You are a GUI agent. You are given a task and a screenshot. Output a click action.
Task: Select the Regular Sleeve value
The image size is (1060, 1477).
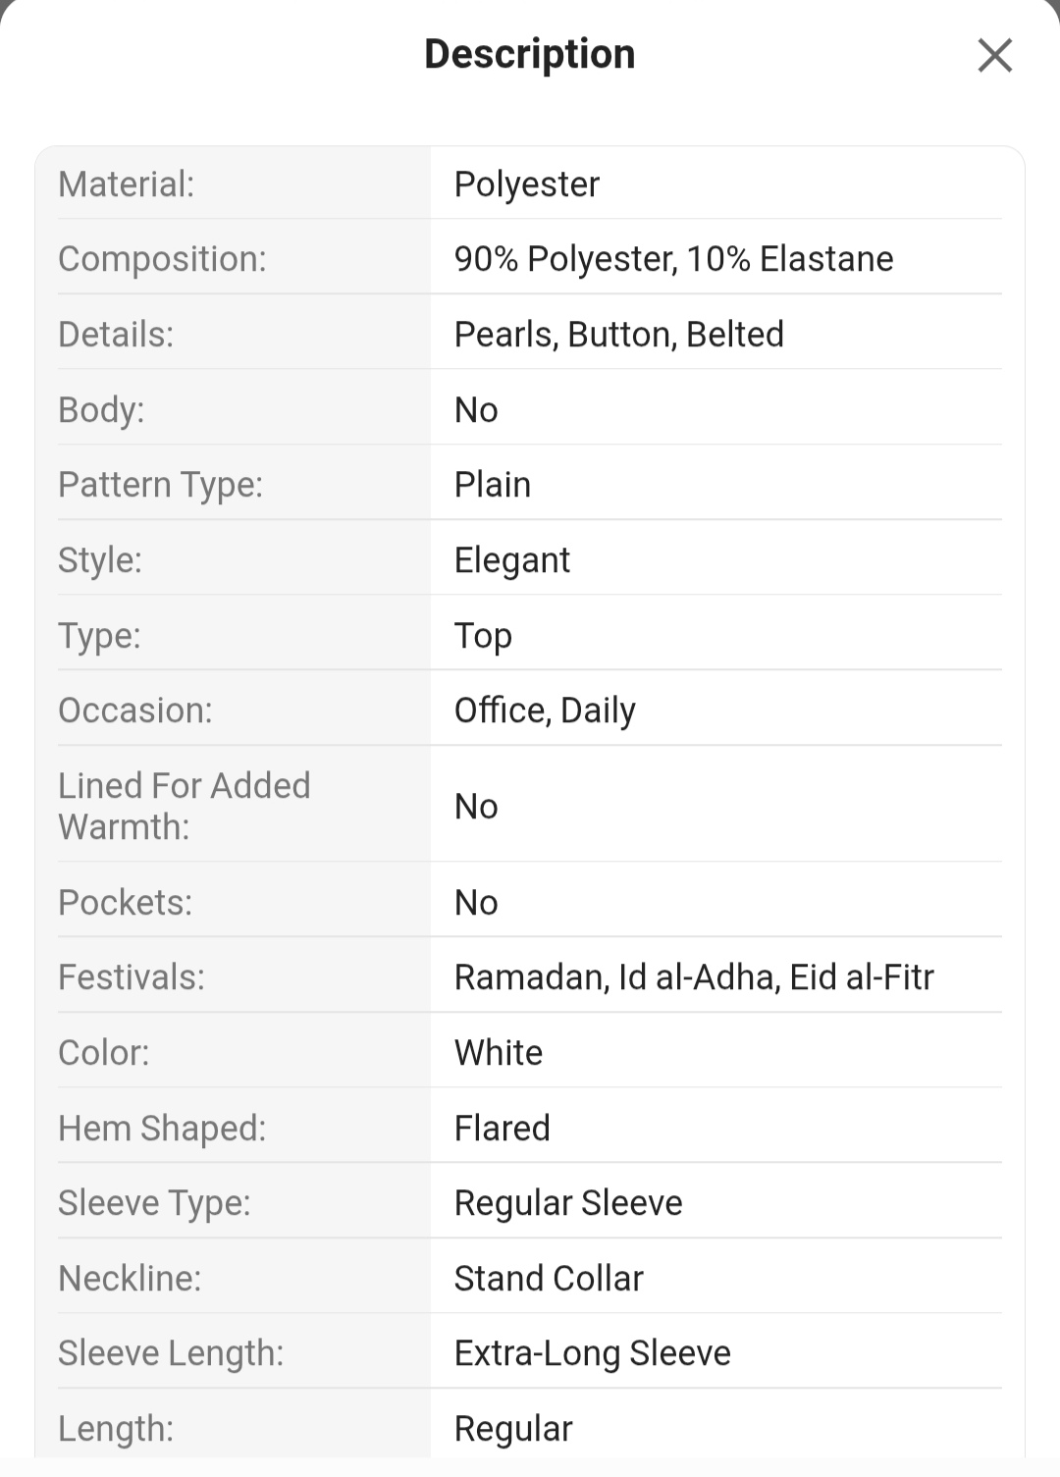pyautogui.click(x=568, y=1203)
